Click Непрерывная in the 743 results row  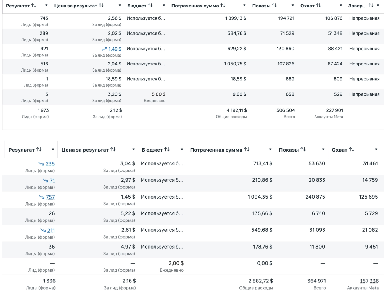364,18
